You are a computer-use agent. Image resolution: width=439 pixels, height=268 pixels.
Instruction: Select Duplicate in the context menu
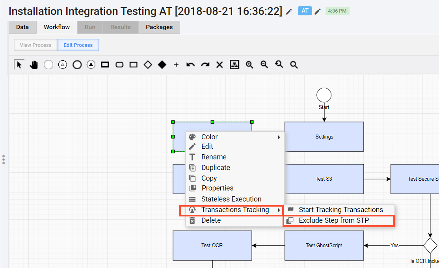click(235, 168)
